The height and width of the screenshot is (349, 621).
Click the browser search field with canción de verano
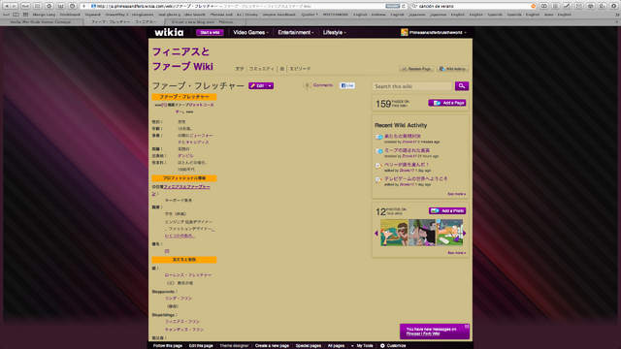(x=474, y=6)
